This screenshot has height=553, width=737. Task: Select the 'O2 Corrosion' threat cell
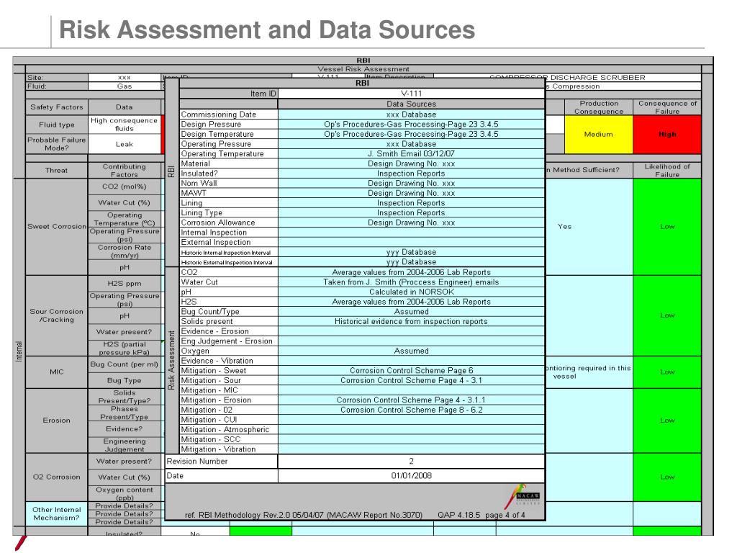coord(56,477)
